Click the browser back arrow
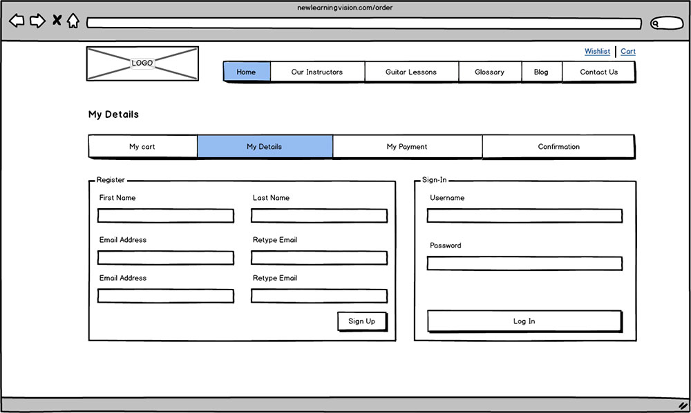The height and width of the screenshot is (413, 691). 17,21
